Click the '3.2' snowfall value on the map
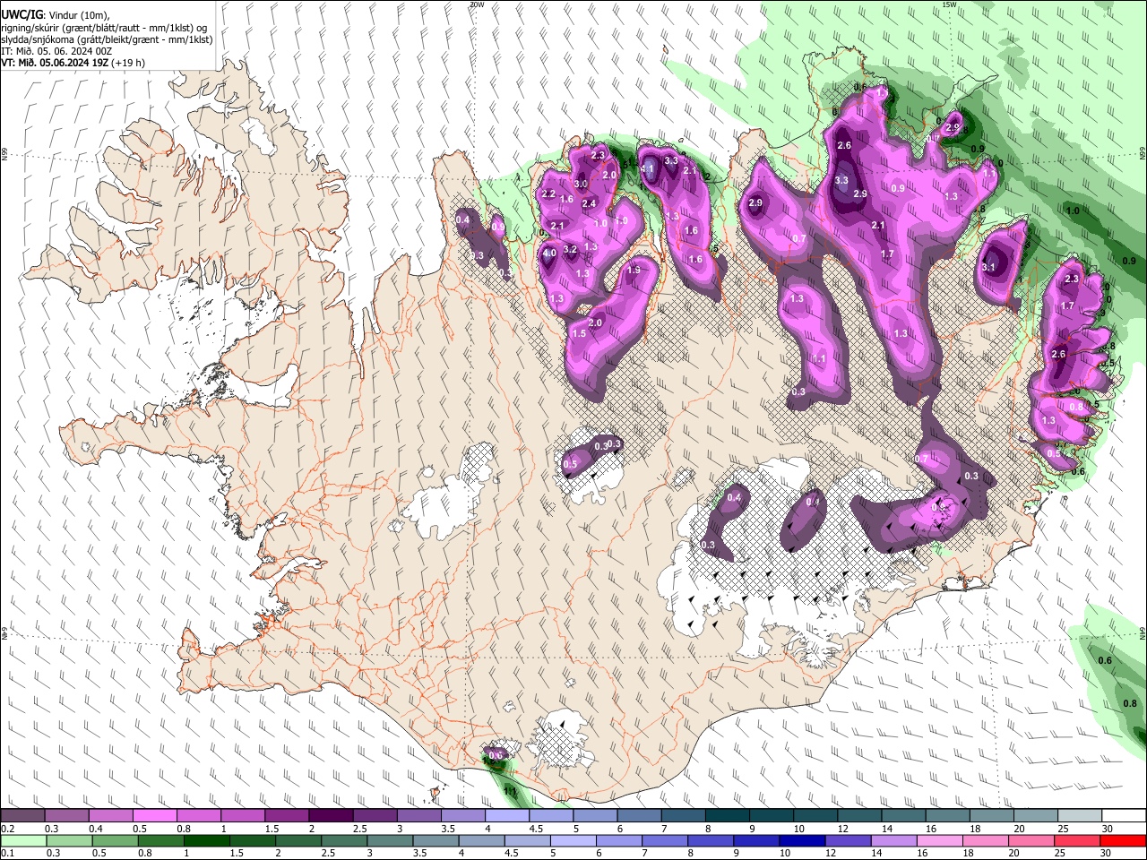 [569, 249]
